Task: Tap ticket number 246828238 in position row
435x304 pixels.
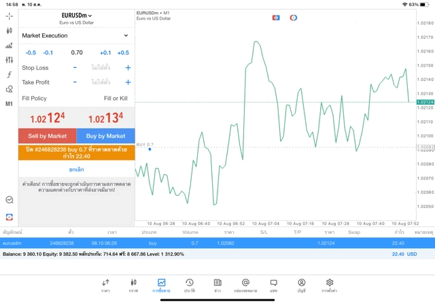Action: 62,243
